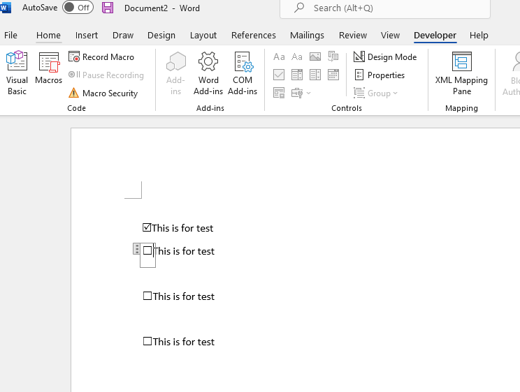The image size is (520, 392).
Task: Check the third document checkbox
Action: pyautogui.click(x=147, y=296)
